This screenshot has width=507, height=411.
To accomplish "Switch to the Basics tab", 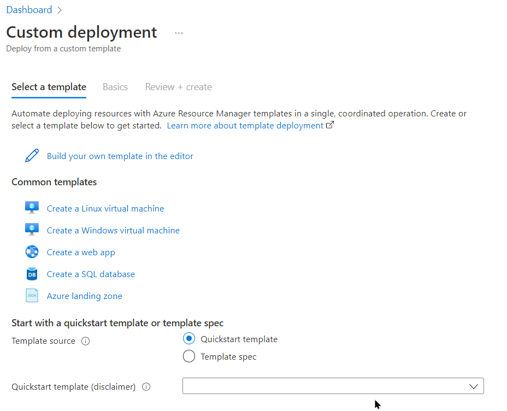I will [115, 87].
